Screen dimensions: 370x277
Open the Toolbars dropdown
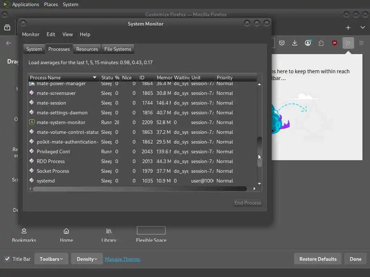51,259
